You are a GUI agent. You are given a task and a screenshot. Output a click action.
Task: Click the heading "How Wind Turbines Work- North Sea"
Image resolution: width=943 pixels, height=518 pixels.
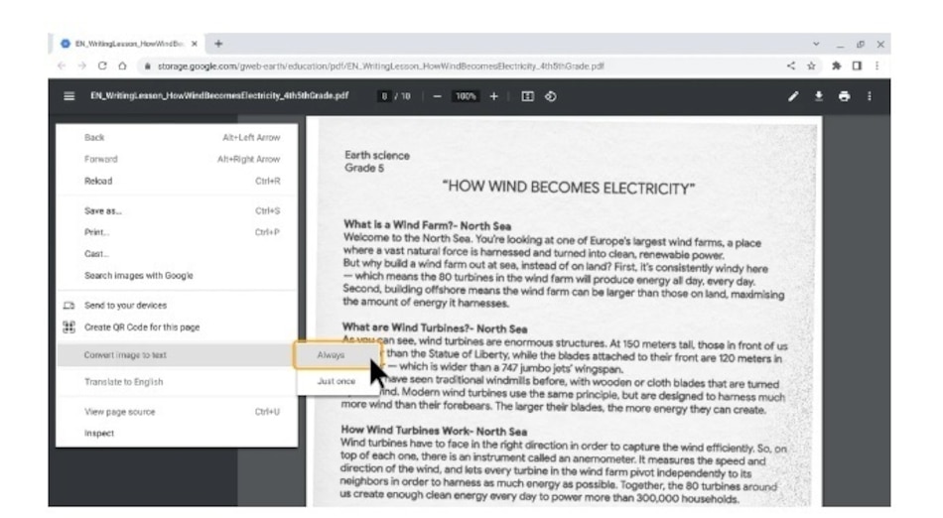(x=434, y=431)
